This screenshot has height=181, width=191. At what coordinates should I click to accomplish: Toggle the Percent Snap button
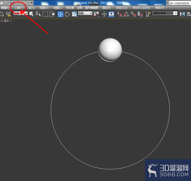tap(133, 14)
